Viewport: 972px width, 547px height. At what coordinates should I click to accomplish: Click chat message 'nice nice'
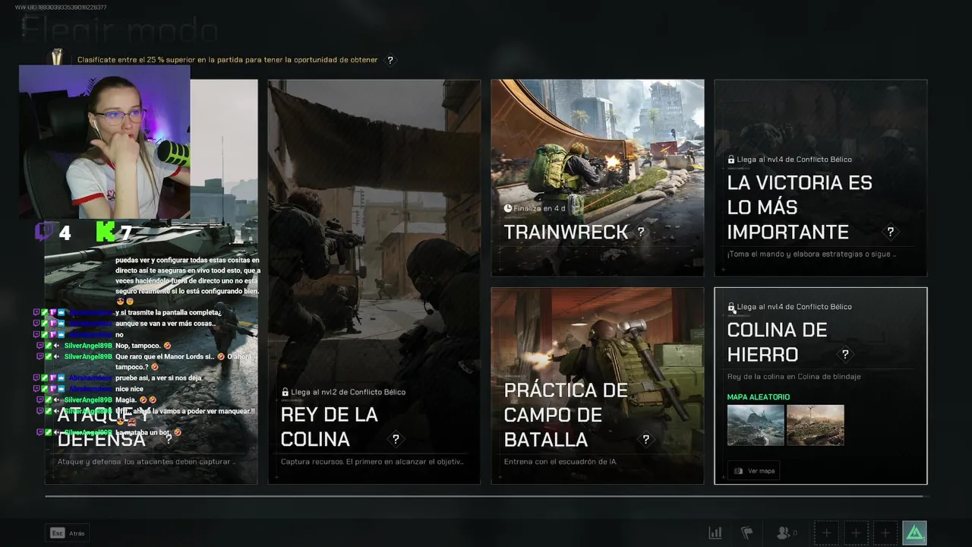click(x=128, y=389)
